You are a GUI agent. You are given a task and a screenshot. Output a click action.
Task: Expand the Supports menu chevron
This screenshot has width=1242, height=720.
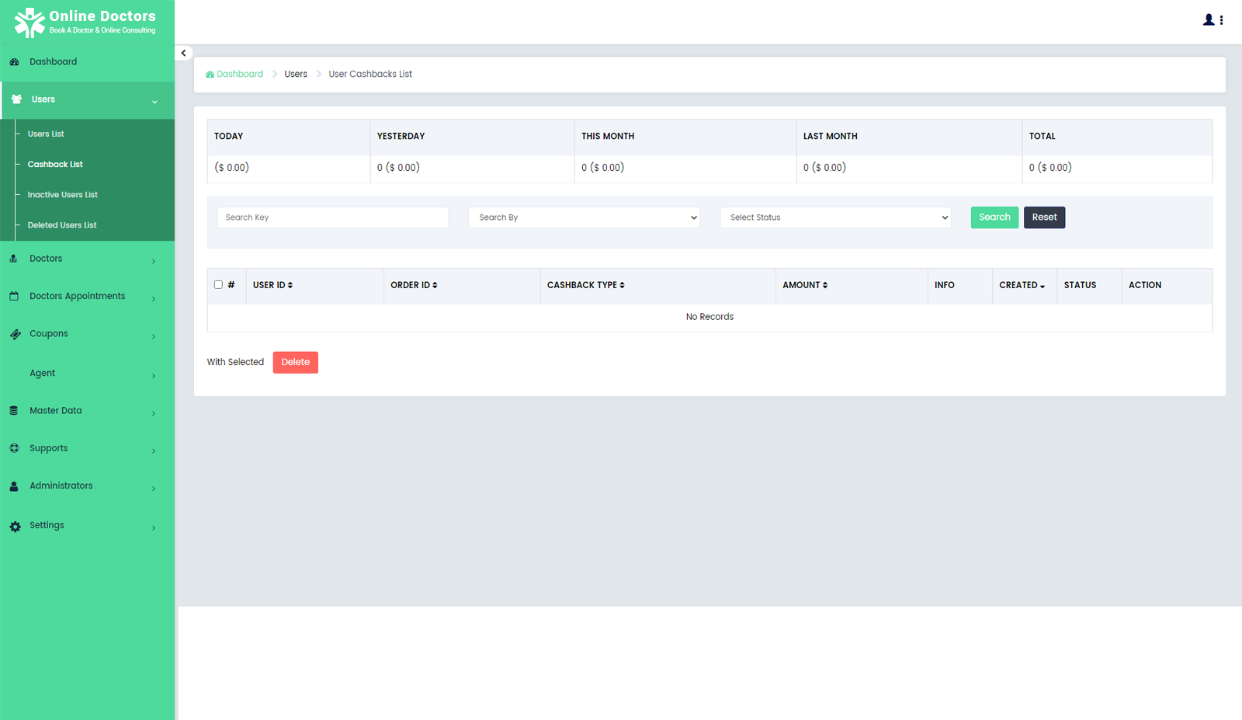[154, 451]
